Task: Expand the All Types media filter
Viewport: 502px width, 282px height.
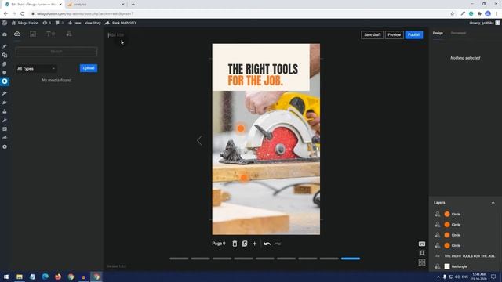Action: (36, 68)
